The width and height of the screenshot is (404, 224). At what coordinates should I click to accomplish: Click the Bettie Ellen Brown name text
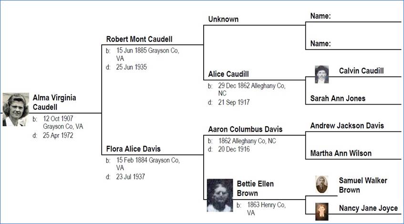pos(255,189)
